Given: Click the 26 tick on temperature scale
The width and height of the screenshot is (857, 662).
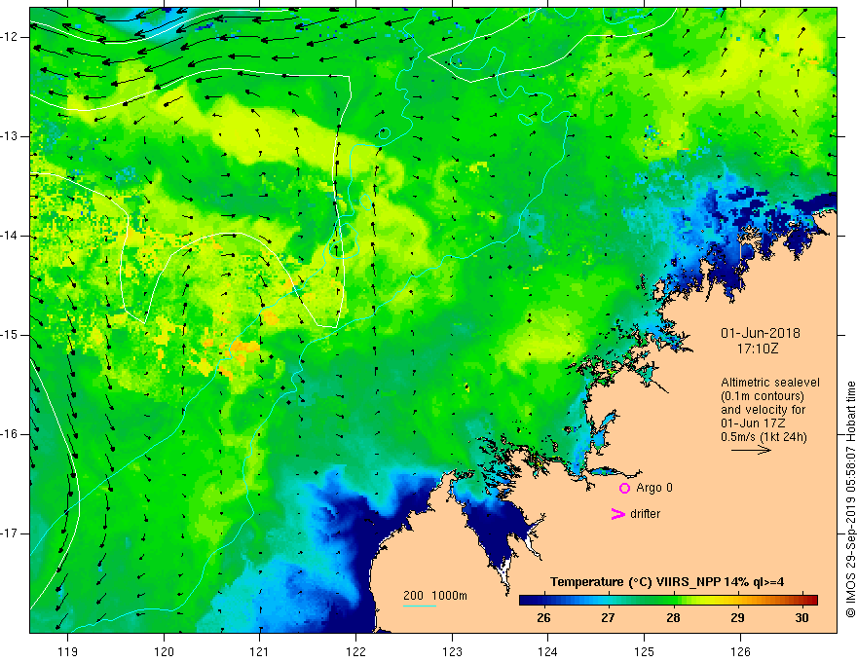Looking at the screenshot, I should point(543,618).
